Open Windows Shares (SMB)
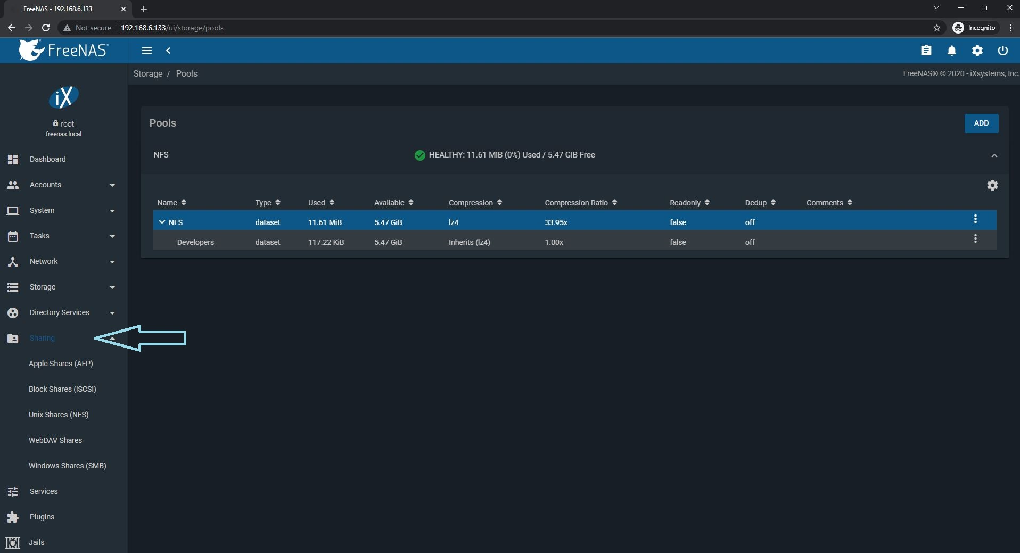This screenshot has height=553, width=1020. point(68,466)
